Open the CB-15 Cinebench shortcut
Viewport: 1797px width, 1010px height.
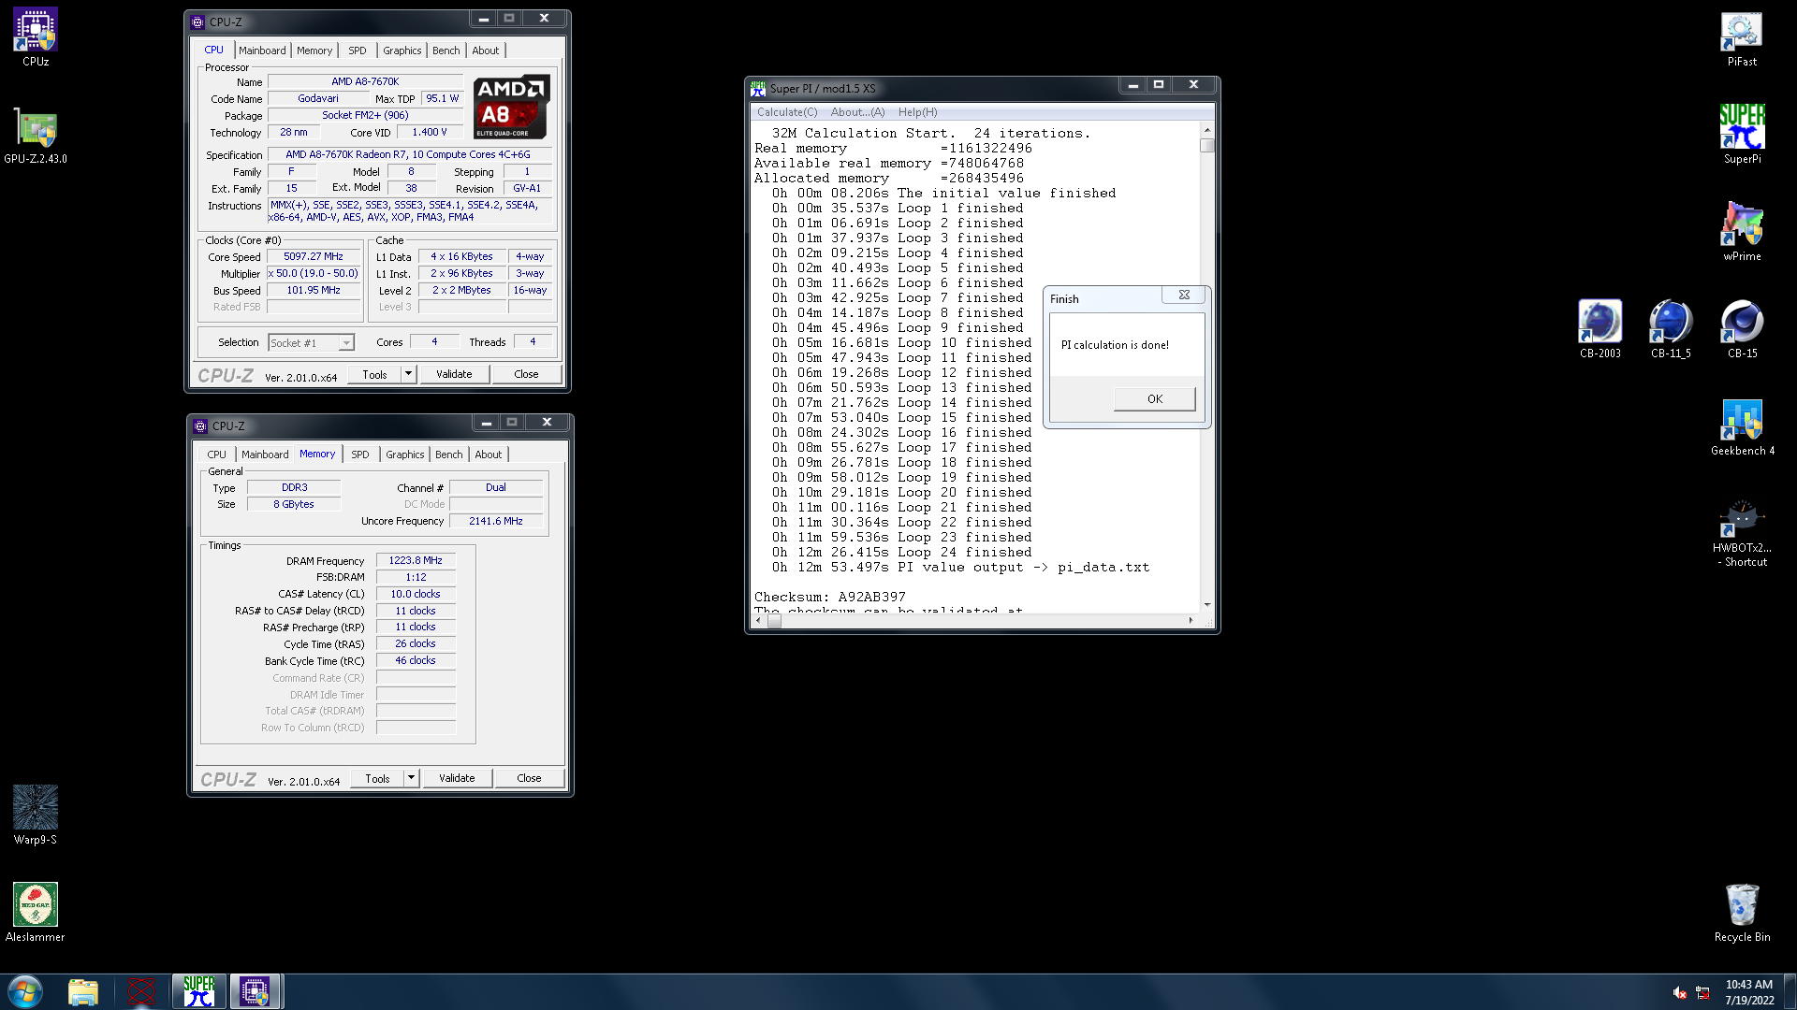[x=1742, y=329]
